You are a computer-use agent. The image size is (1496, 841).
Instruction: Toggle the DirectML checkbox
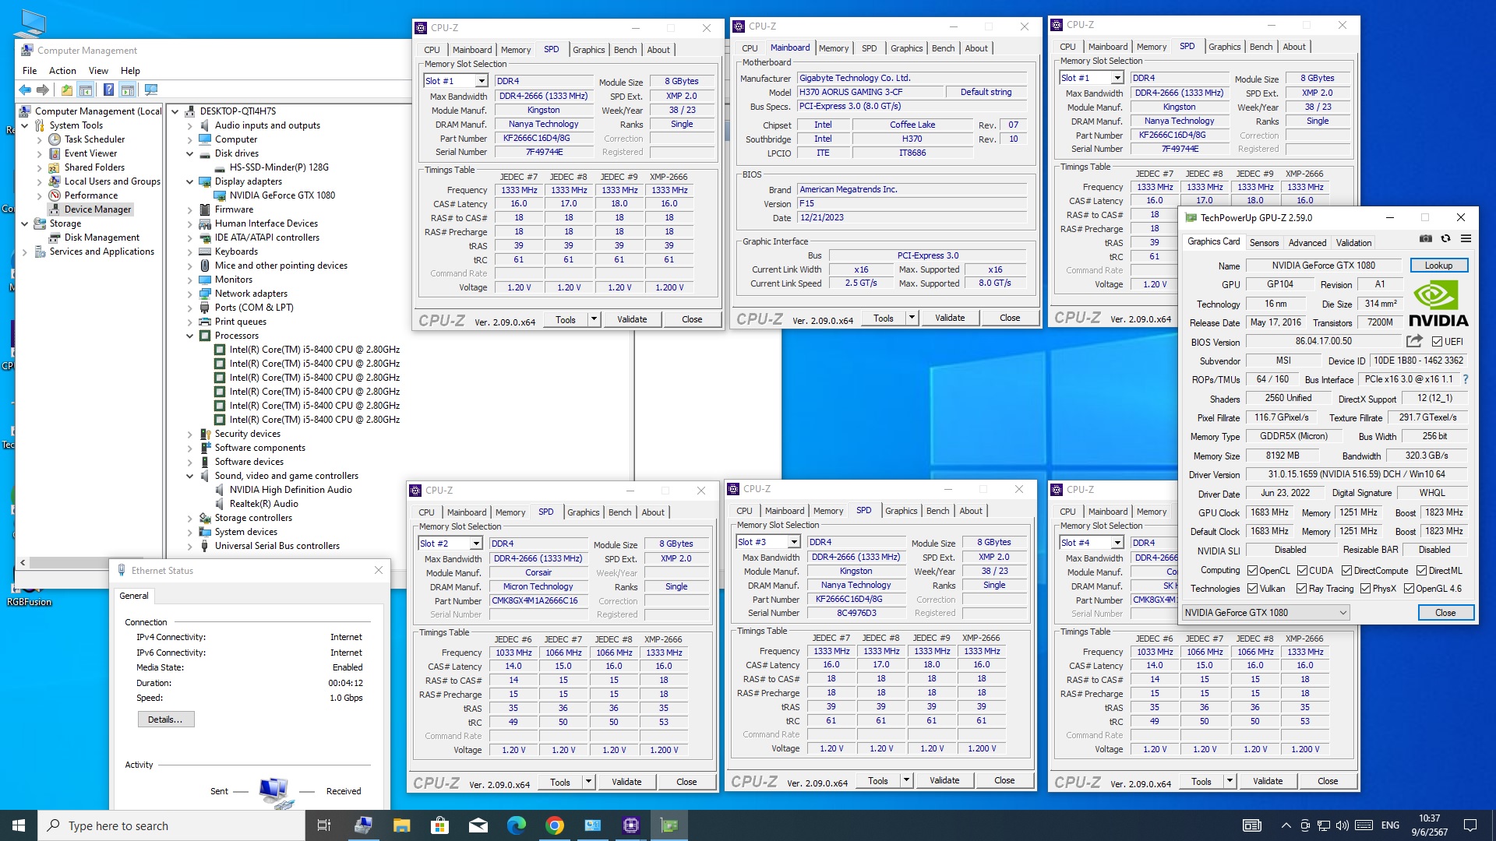point(1422,571)
